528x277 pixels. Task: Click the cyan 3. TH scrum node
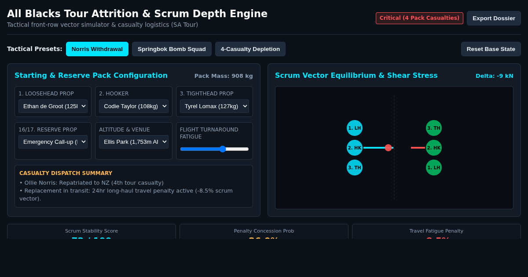point(355,168)
